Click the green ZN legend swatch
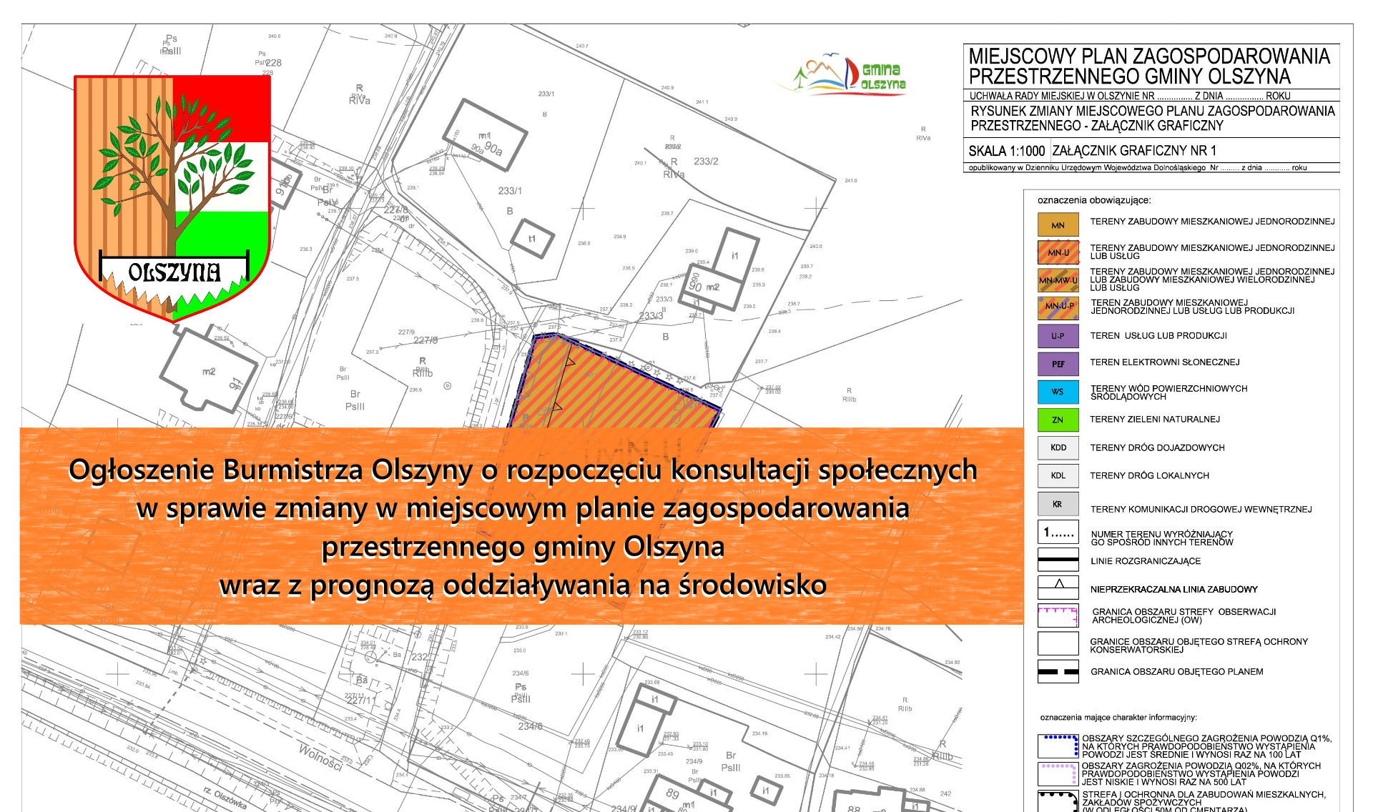 point(1058,420)
